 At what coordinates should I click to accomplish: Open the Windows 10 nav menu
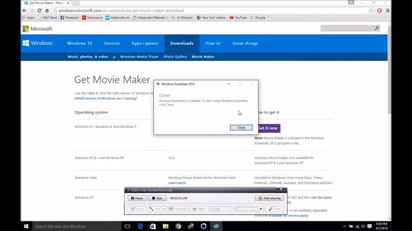80,43
